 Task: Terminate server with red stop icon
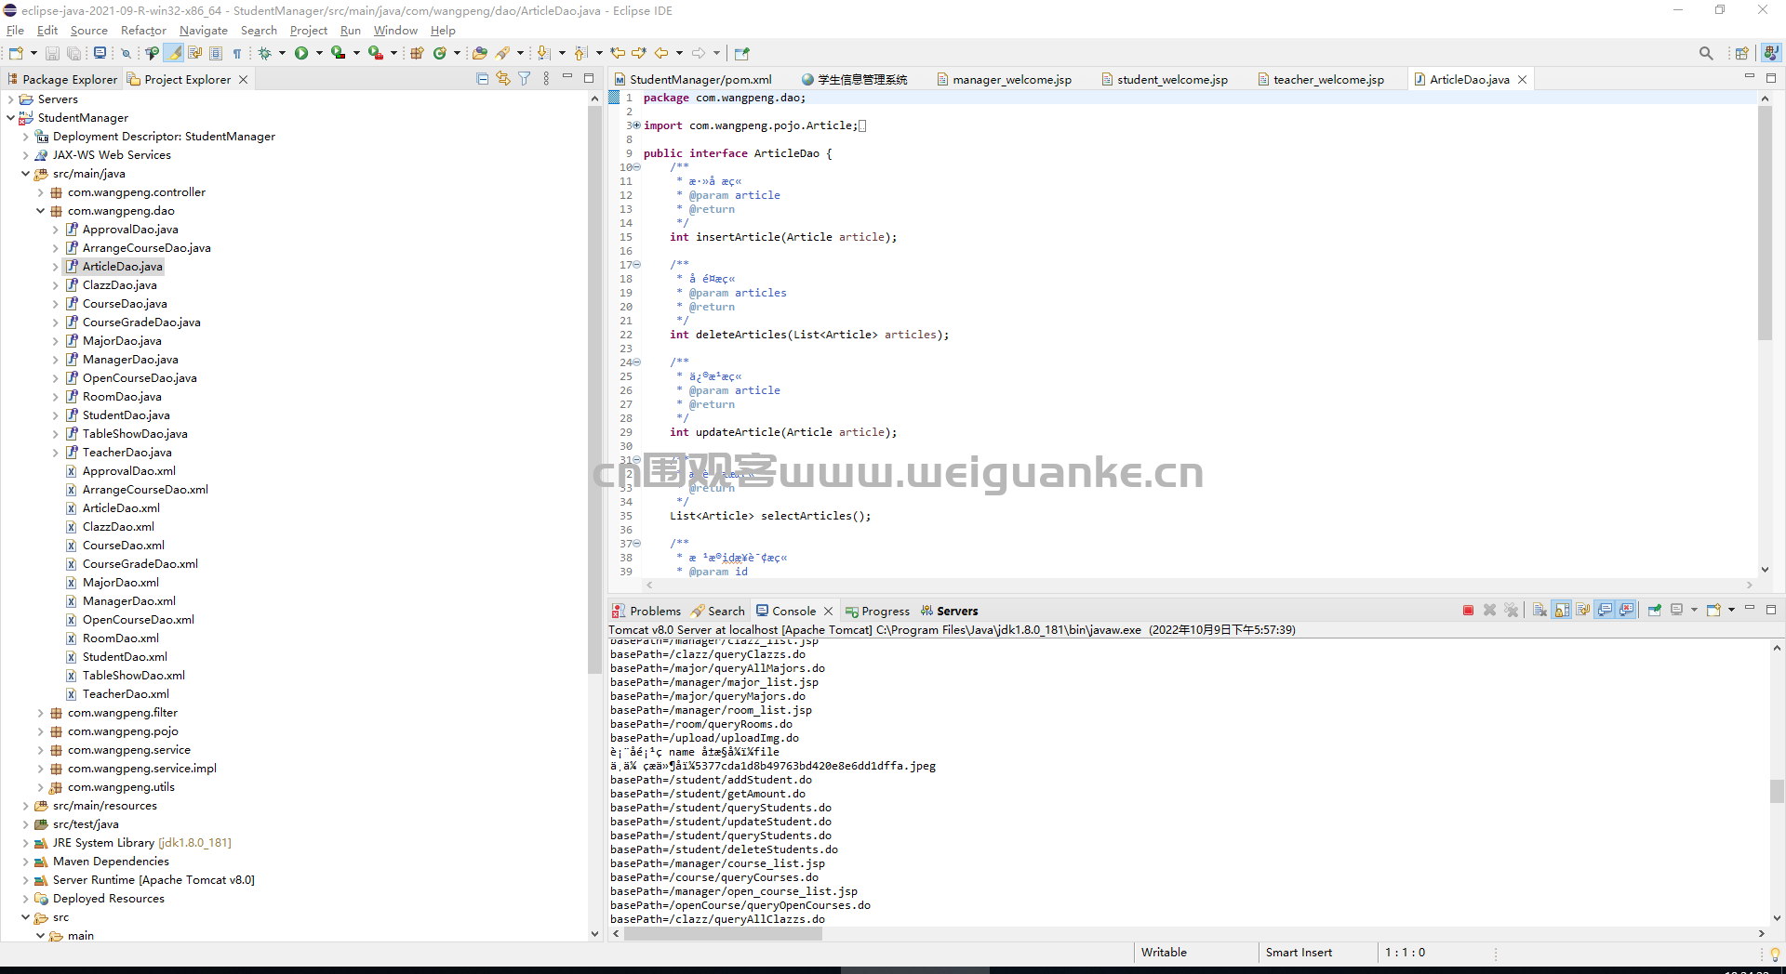[1468, 611]
